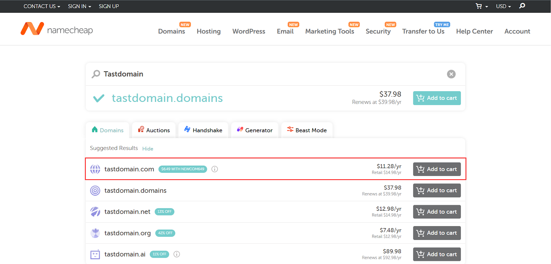Click the $89.98 price text

[x=392, y=252]
